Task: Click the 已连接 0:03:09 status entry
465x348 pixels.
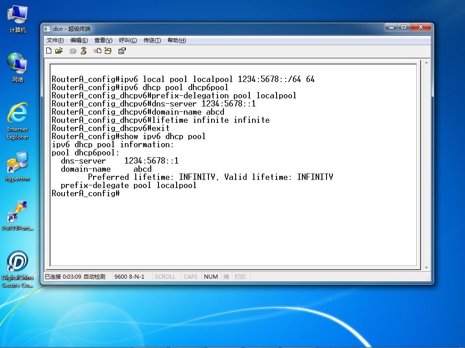Action: [x=63, y=277]
